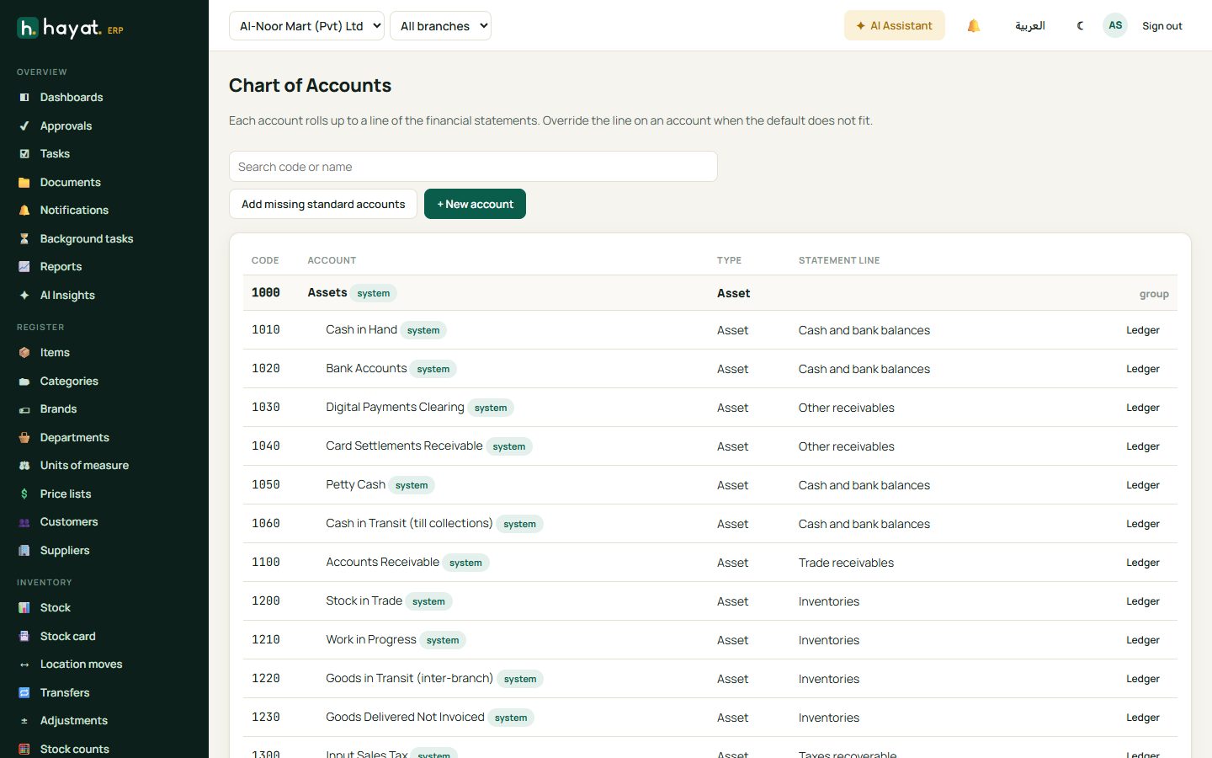Click the New account button

click(x=475, y=204)
